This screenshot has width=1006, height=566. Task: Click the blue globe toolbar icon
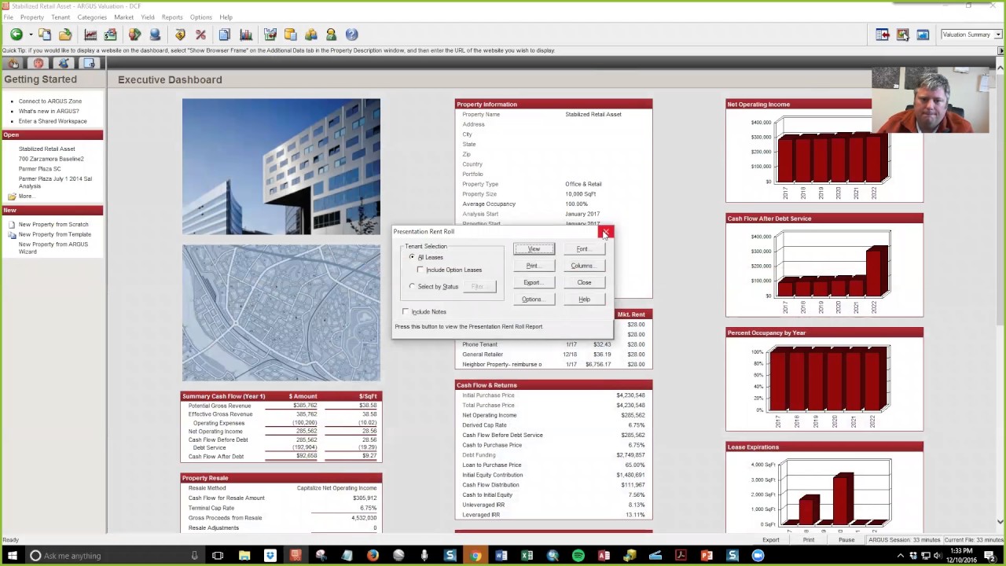pyautogui.click(x=155, y=35)
